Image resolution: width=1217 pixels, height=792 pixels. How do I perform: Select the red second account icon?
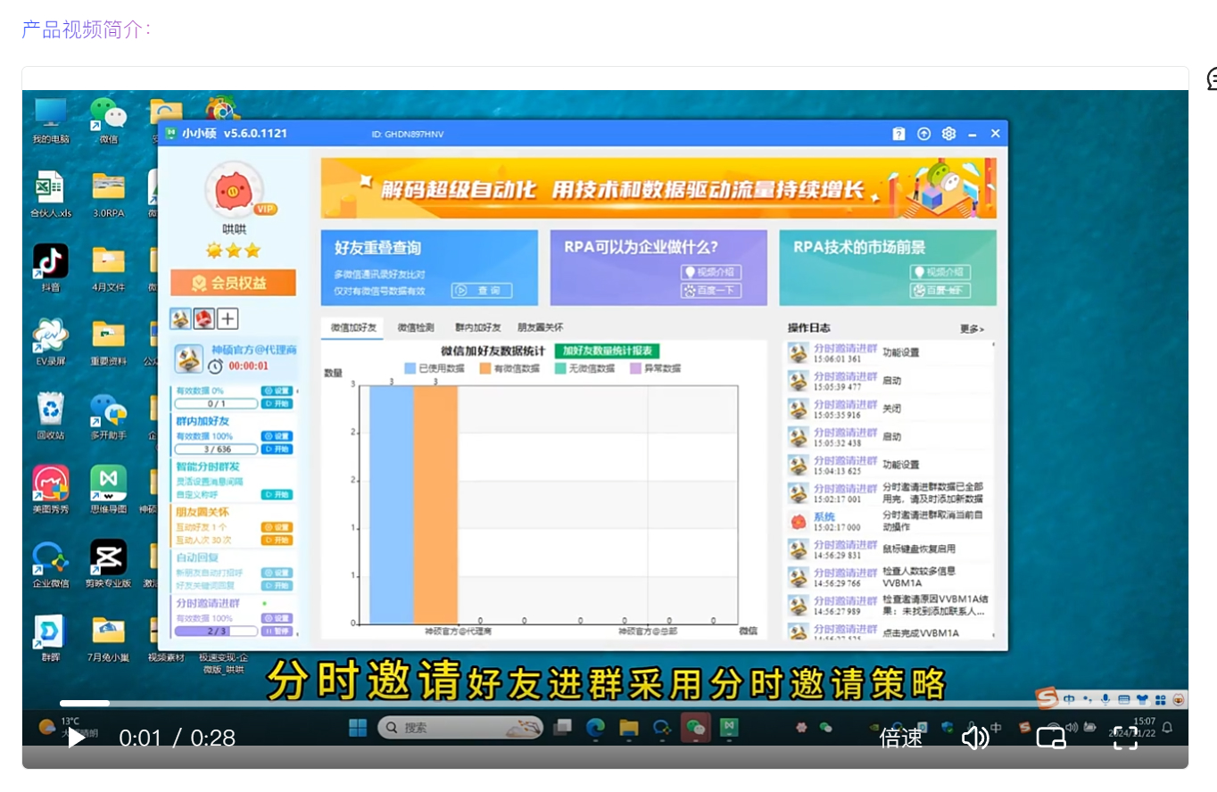(204, 318)
